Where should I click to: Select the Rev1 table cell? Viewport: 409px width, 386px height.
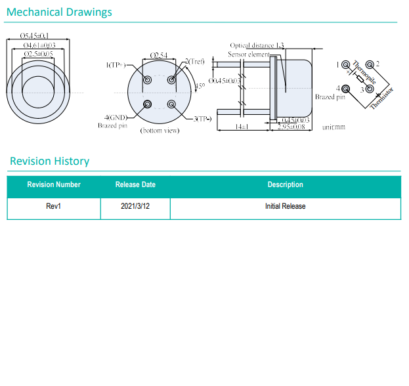[54, 207]
